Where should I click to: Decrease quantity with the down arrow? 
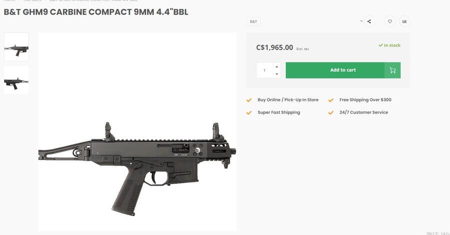point(277,74)
